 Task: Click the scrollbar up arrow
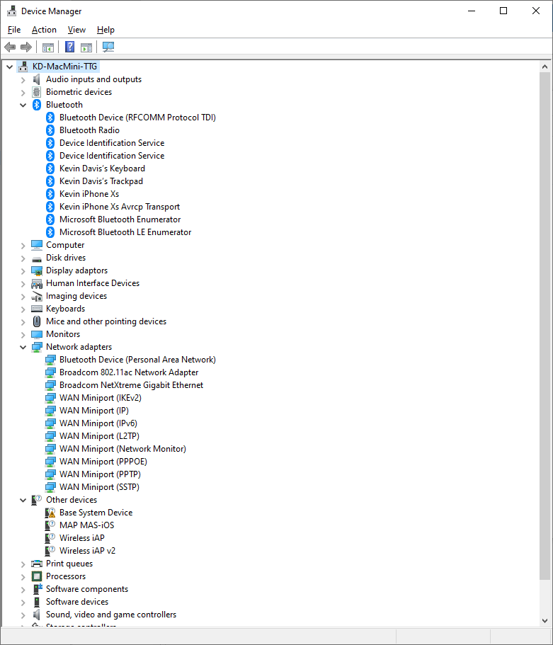click(545, 67)
